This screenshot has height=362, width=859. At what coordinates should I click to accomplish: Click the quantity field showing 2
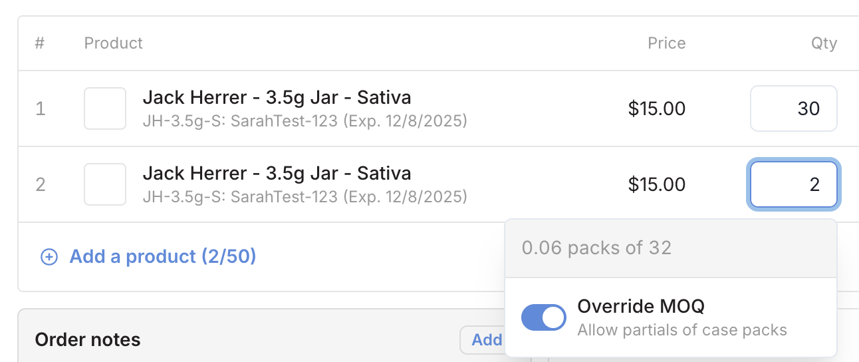793,184
